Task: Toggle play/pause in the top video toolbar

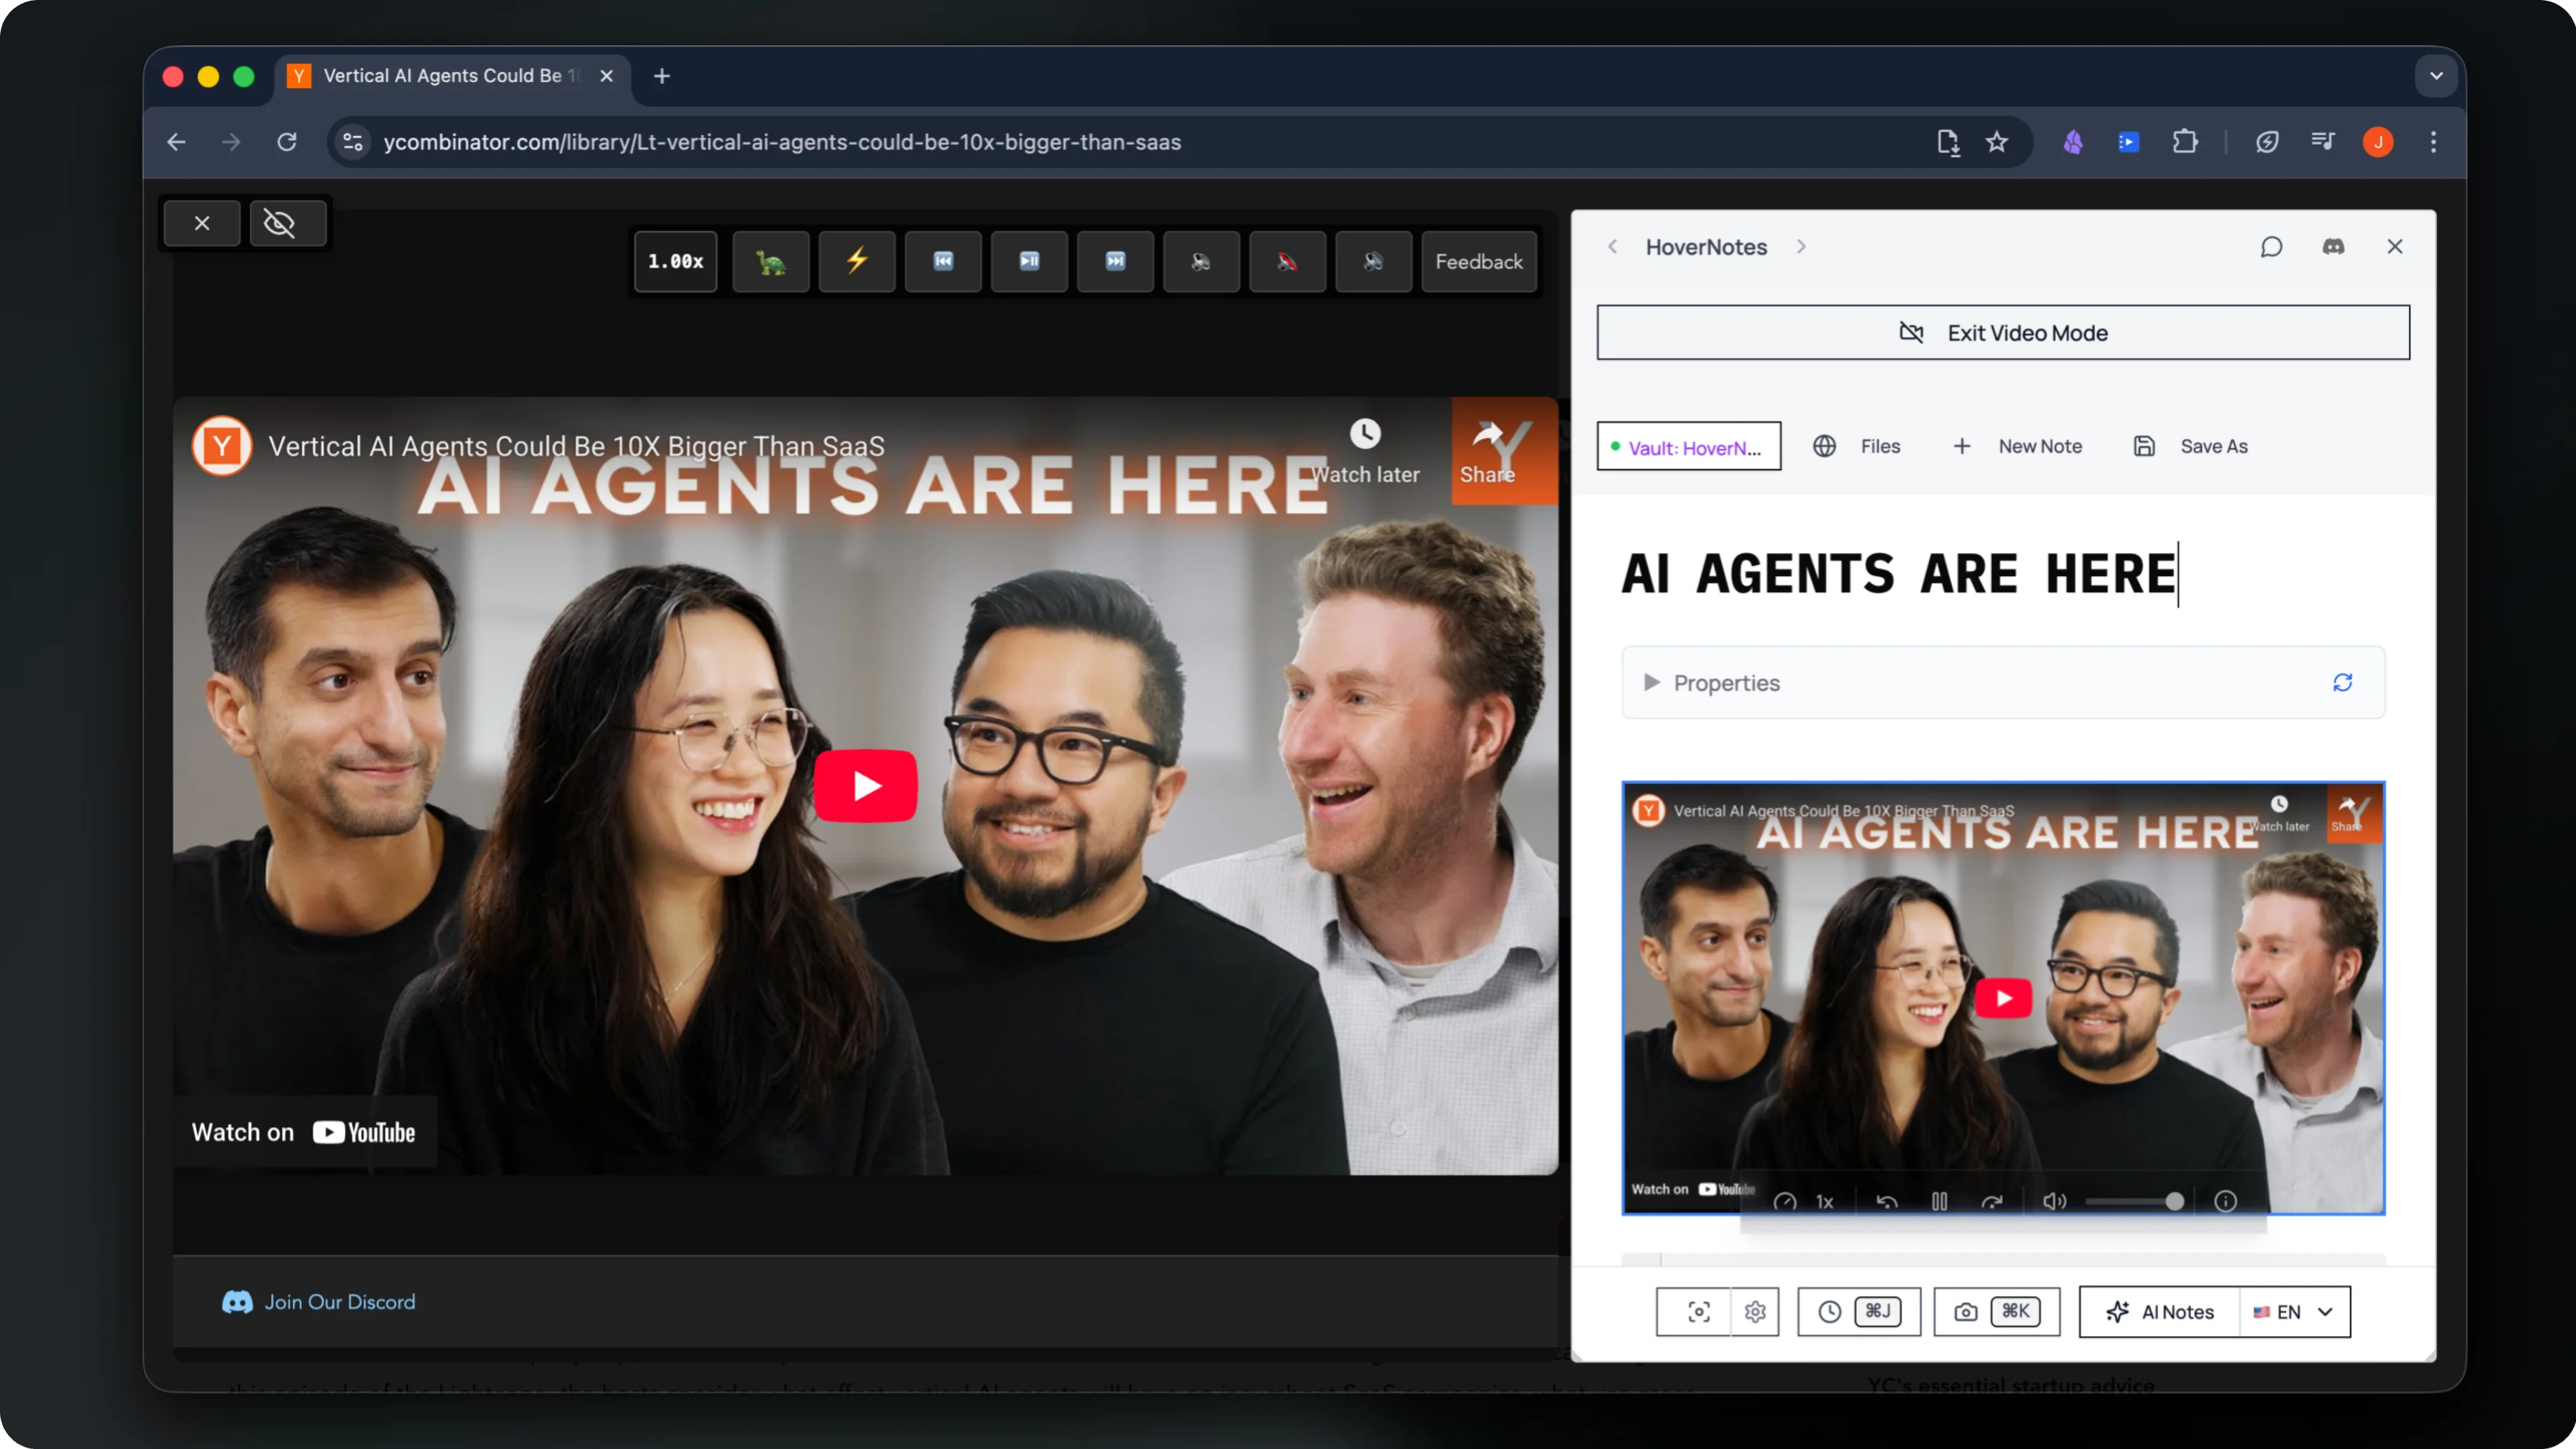Action: [x=1029, y=261]
